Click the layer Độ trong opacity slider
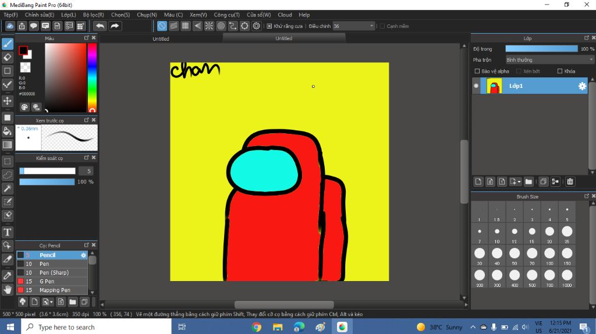Viewport: 596px width, 334px height. (x=541, y=49)
